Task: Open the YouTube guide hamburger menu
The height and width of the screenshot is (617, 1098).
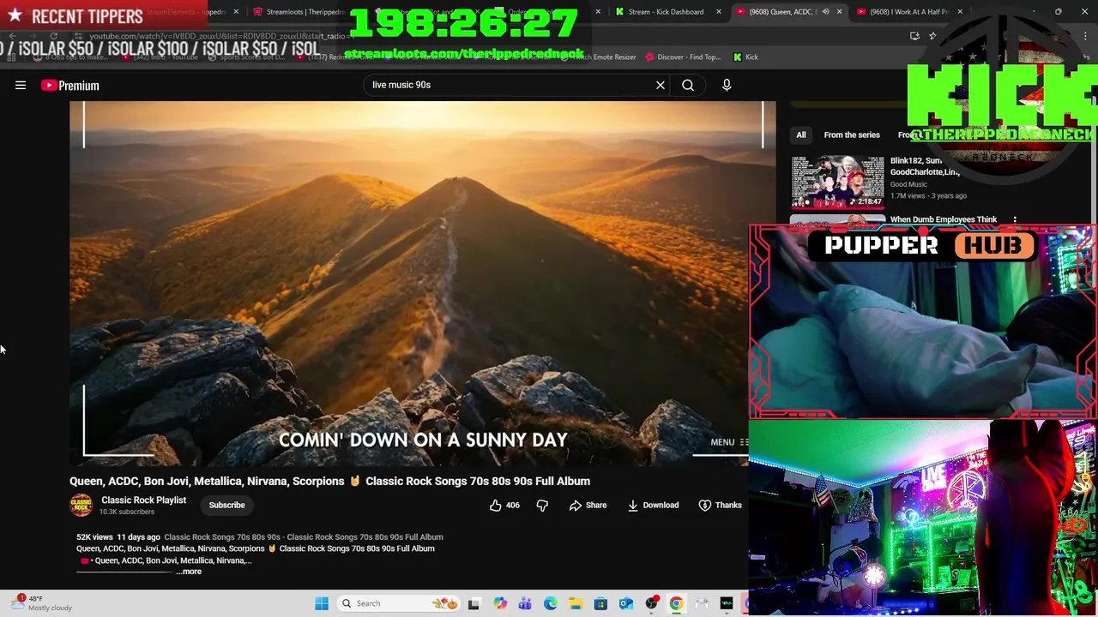Action: [x=21, y=85]
